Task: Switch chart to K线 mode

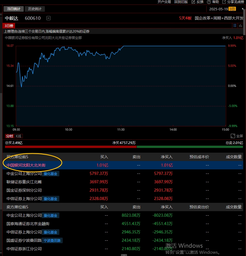Action: pos(18,136)
